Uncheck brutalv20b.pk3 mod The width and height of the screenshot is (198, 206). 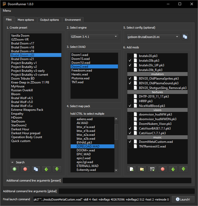point(130,60)
